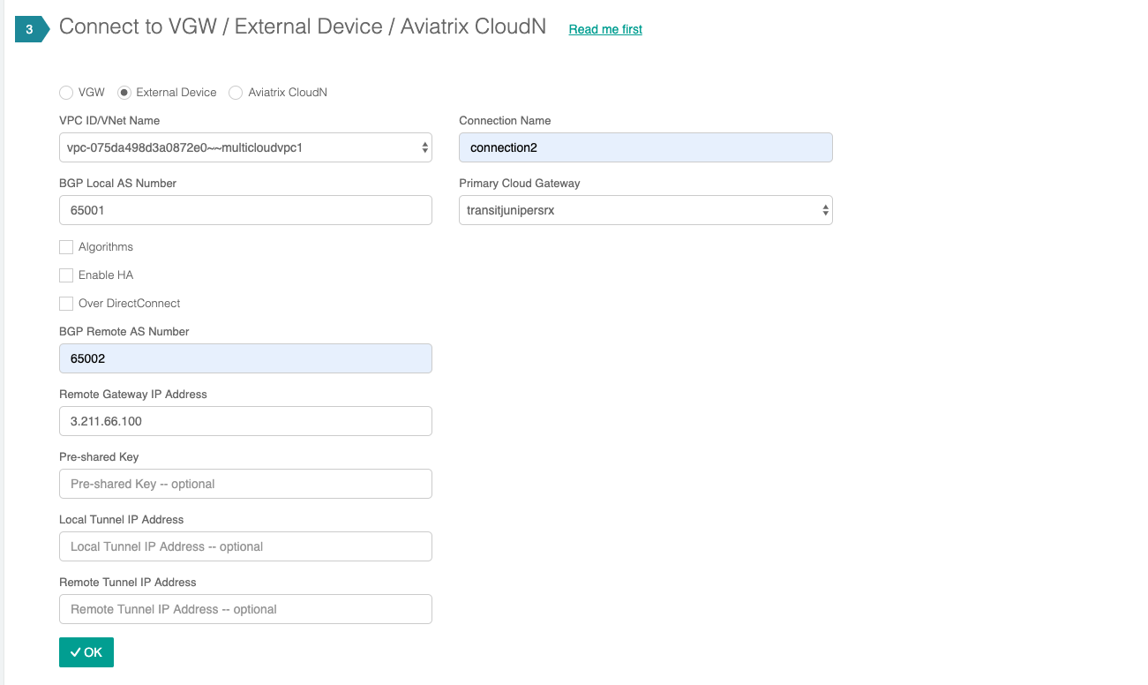
Task: Choose the Aviatrix CloudN radio option
Action: 236,93
